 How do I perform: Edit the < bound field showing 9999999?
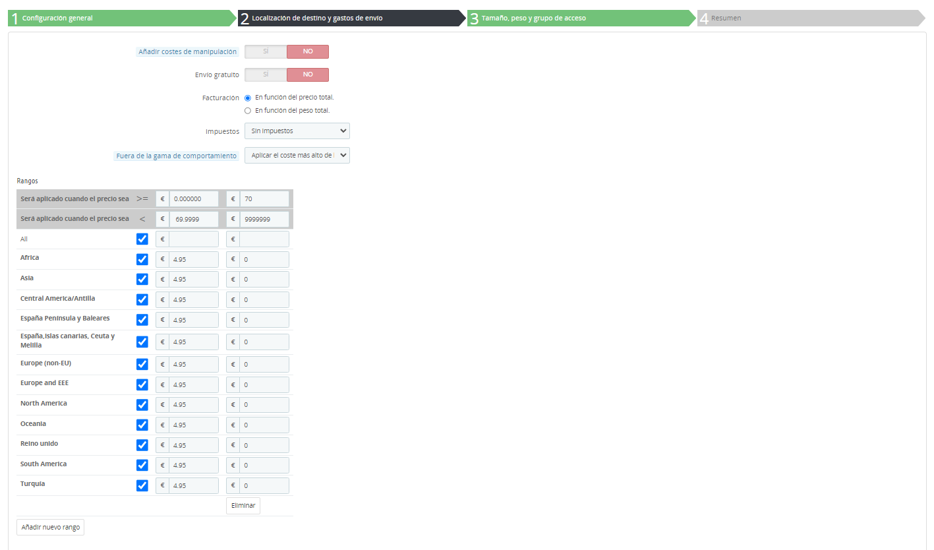coord(264,219)
